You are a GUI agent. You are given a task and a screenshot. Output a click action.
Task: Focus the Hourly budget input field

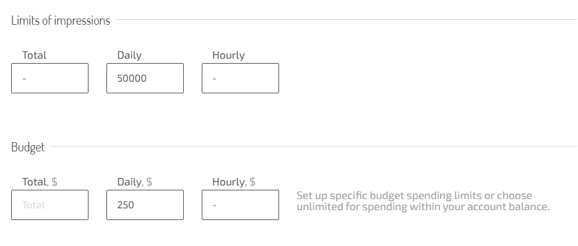pos(240,205)
